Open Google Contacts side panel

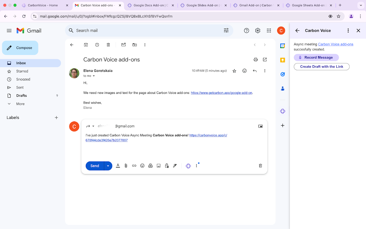(283, 89)
